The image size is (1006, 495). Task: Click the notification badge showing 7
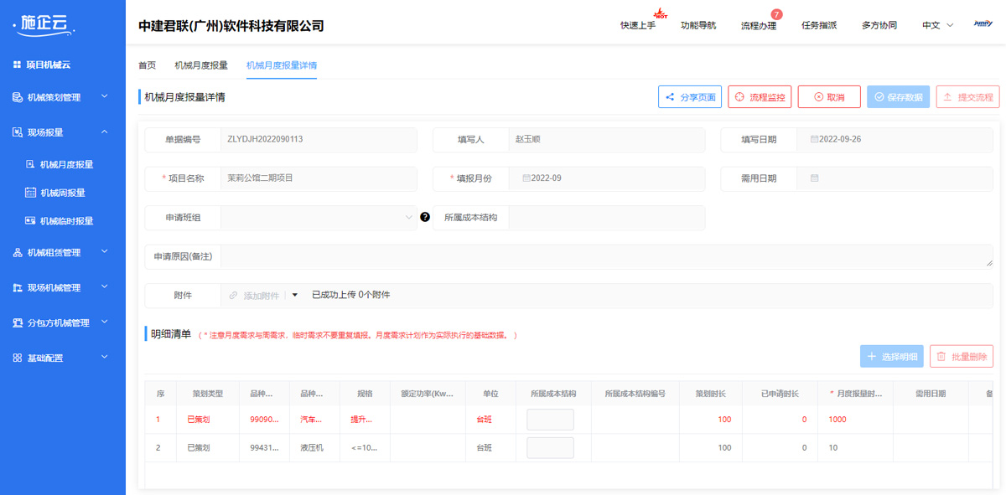click(776, 14)
